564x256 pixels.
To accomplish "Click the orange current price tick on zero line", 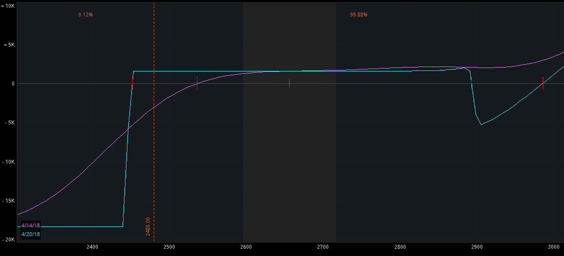I will tap(289, 84).
